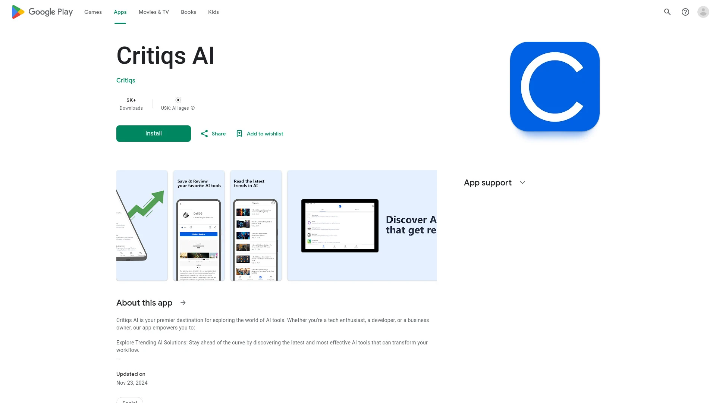The image size is (716, 403).
Task: Click the Add to wishlist toggle
Action: click(x=259, y=133)
